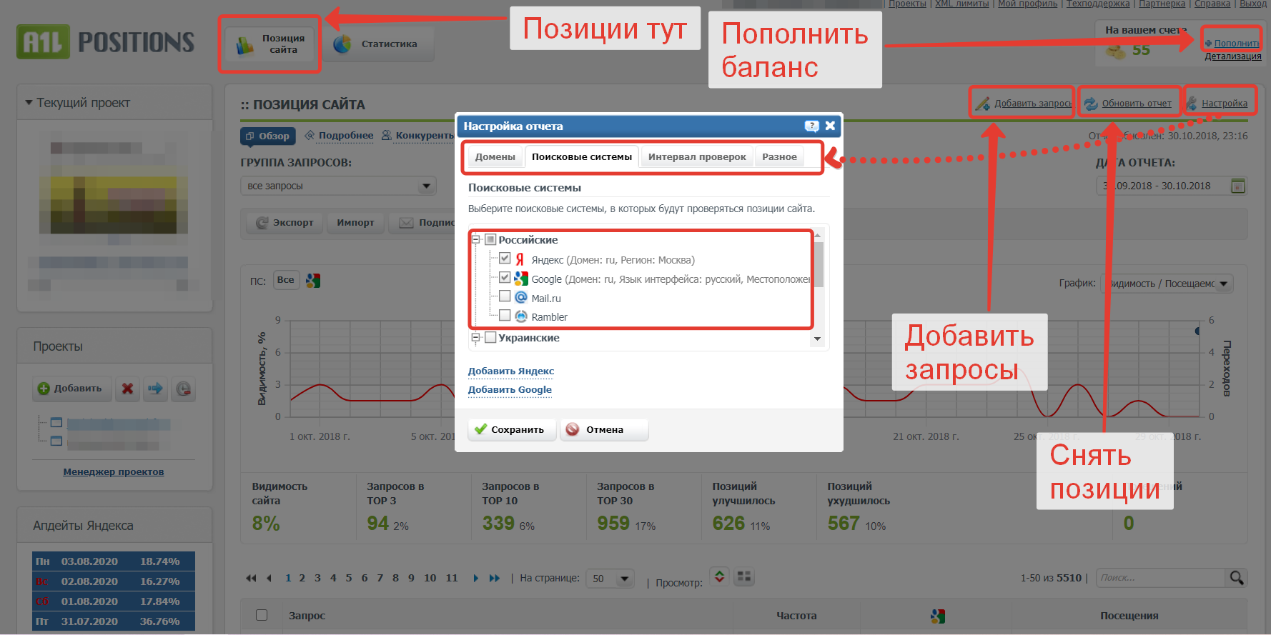This screenshot has width=1271, height=635.
Task: Close the Настройка отчета dialog
Action: point(830,126)
